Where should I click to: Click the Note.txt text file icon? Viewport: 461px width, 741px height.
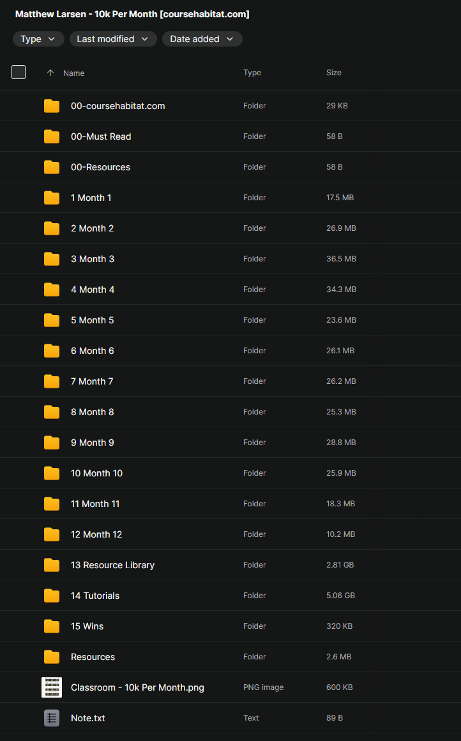(x=52, y=718)
